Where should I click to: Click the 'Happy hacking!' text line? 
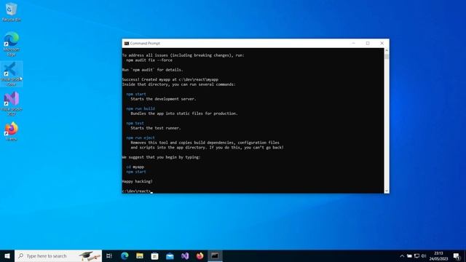pos(138,181)
